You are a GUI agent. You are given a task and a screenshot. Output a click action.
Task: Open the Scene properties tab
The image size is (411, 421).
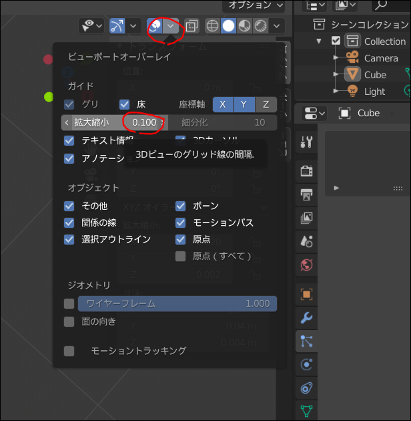point(306,241)
